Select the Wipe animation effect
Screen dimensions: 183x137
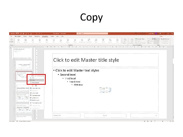(x=61, y=41)
